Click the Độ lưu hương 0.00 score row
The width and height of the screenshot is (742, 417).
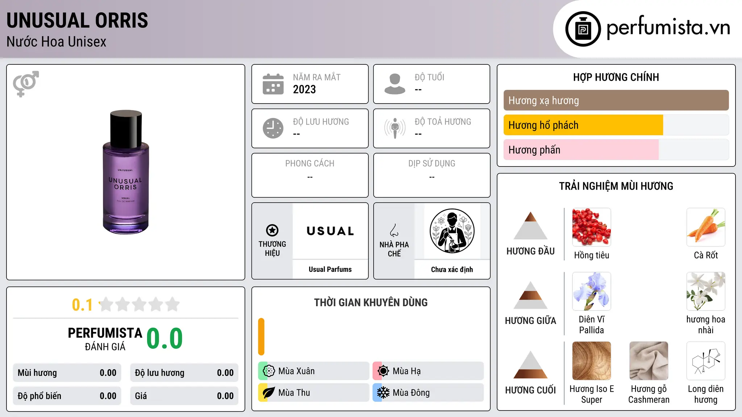[184, 373]
